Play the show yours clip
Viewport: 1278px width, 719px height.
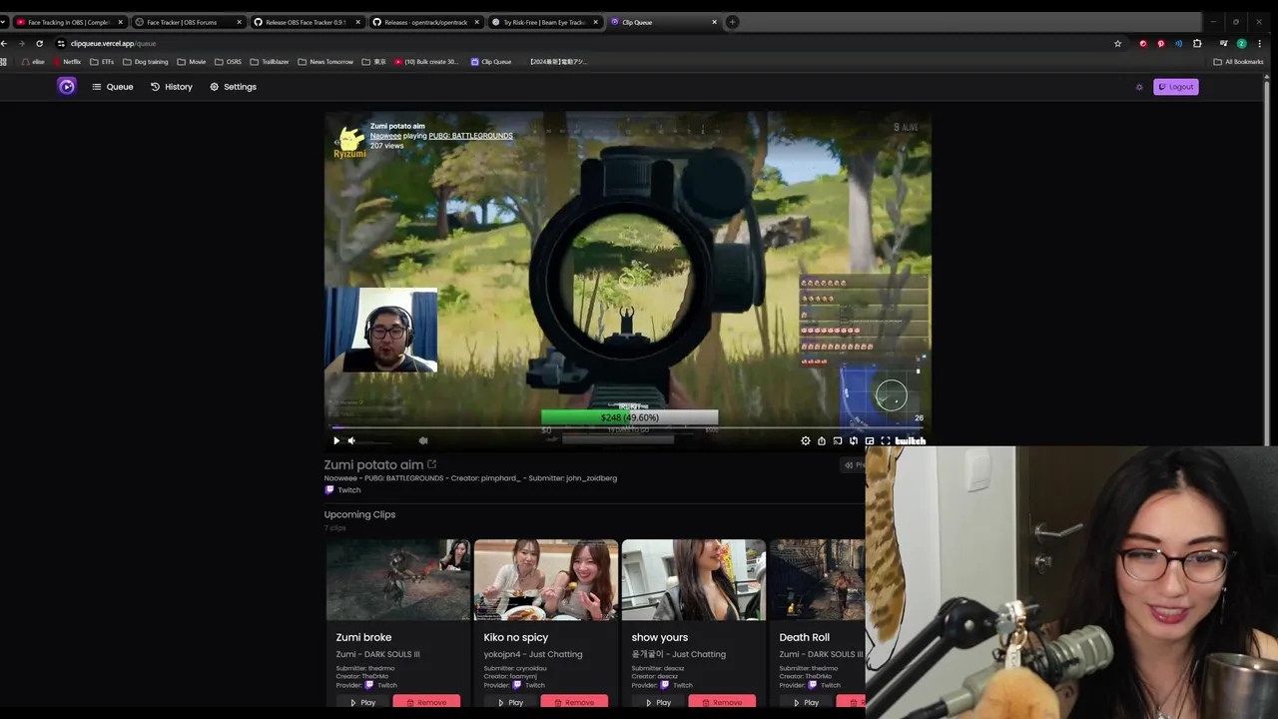click(658, 702)
